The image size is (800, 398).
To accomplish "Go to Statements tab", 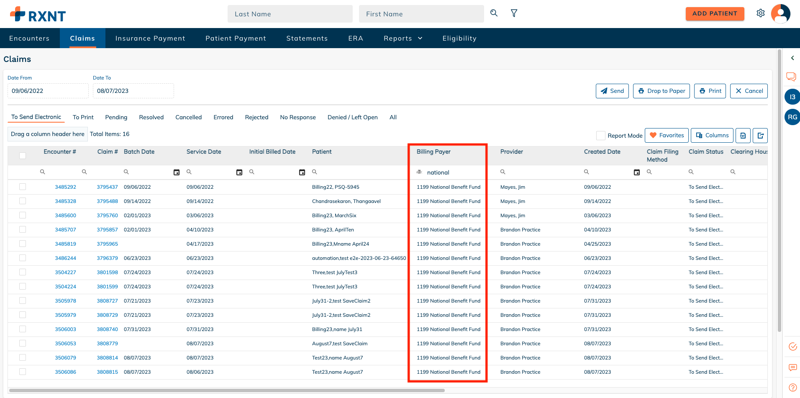I will [x=307, y=38].
